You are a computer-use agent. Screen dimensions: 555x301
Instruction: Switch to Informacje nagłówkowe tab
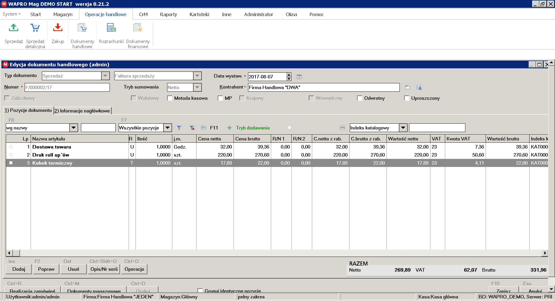click(x=82, y=111)
